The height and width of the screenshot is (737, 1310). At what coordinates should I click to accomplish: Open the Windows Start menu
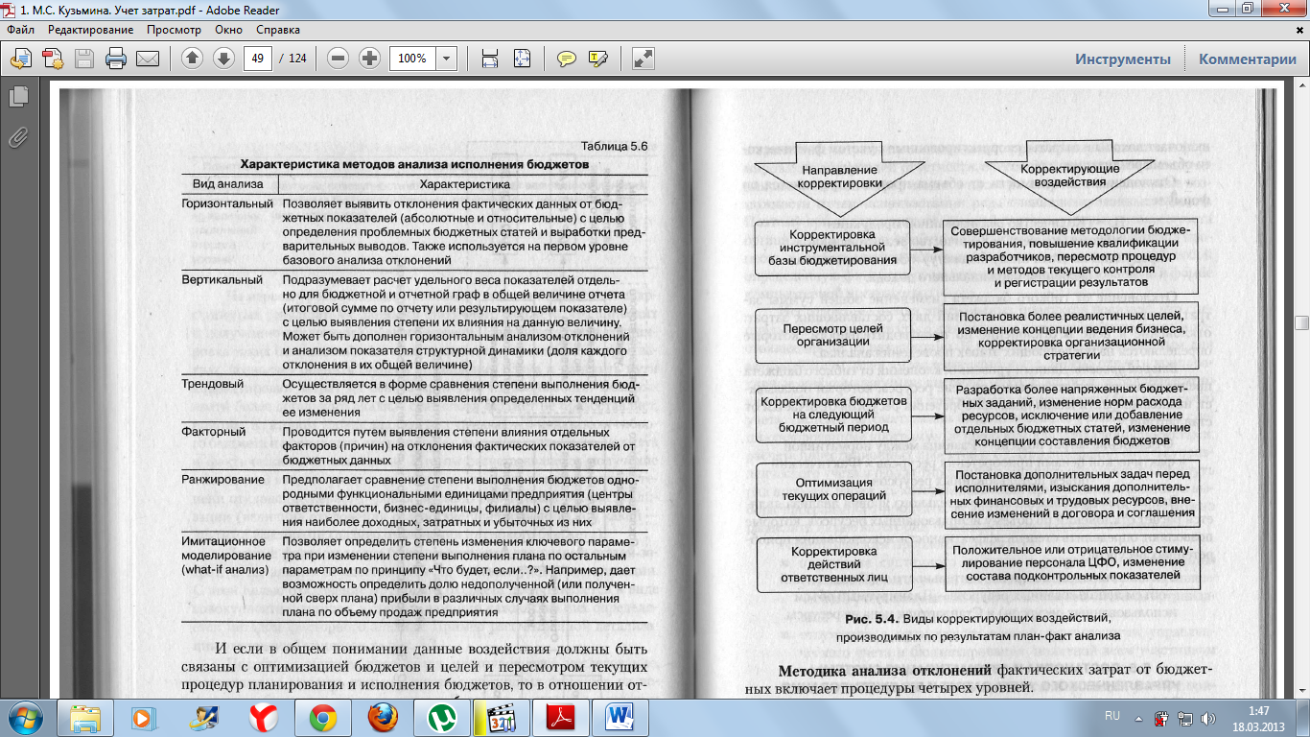click(25, 718)
